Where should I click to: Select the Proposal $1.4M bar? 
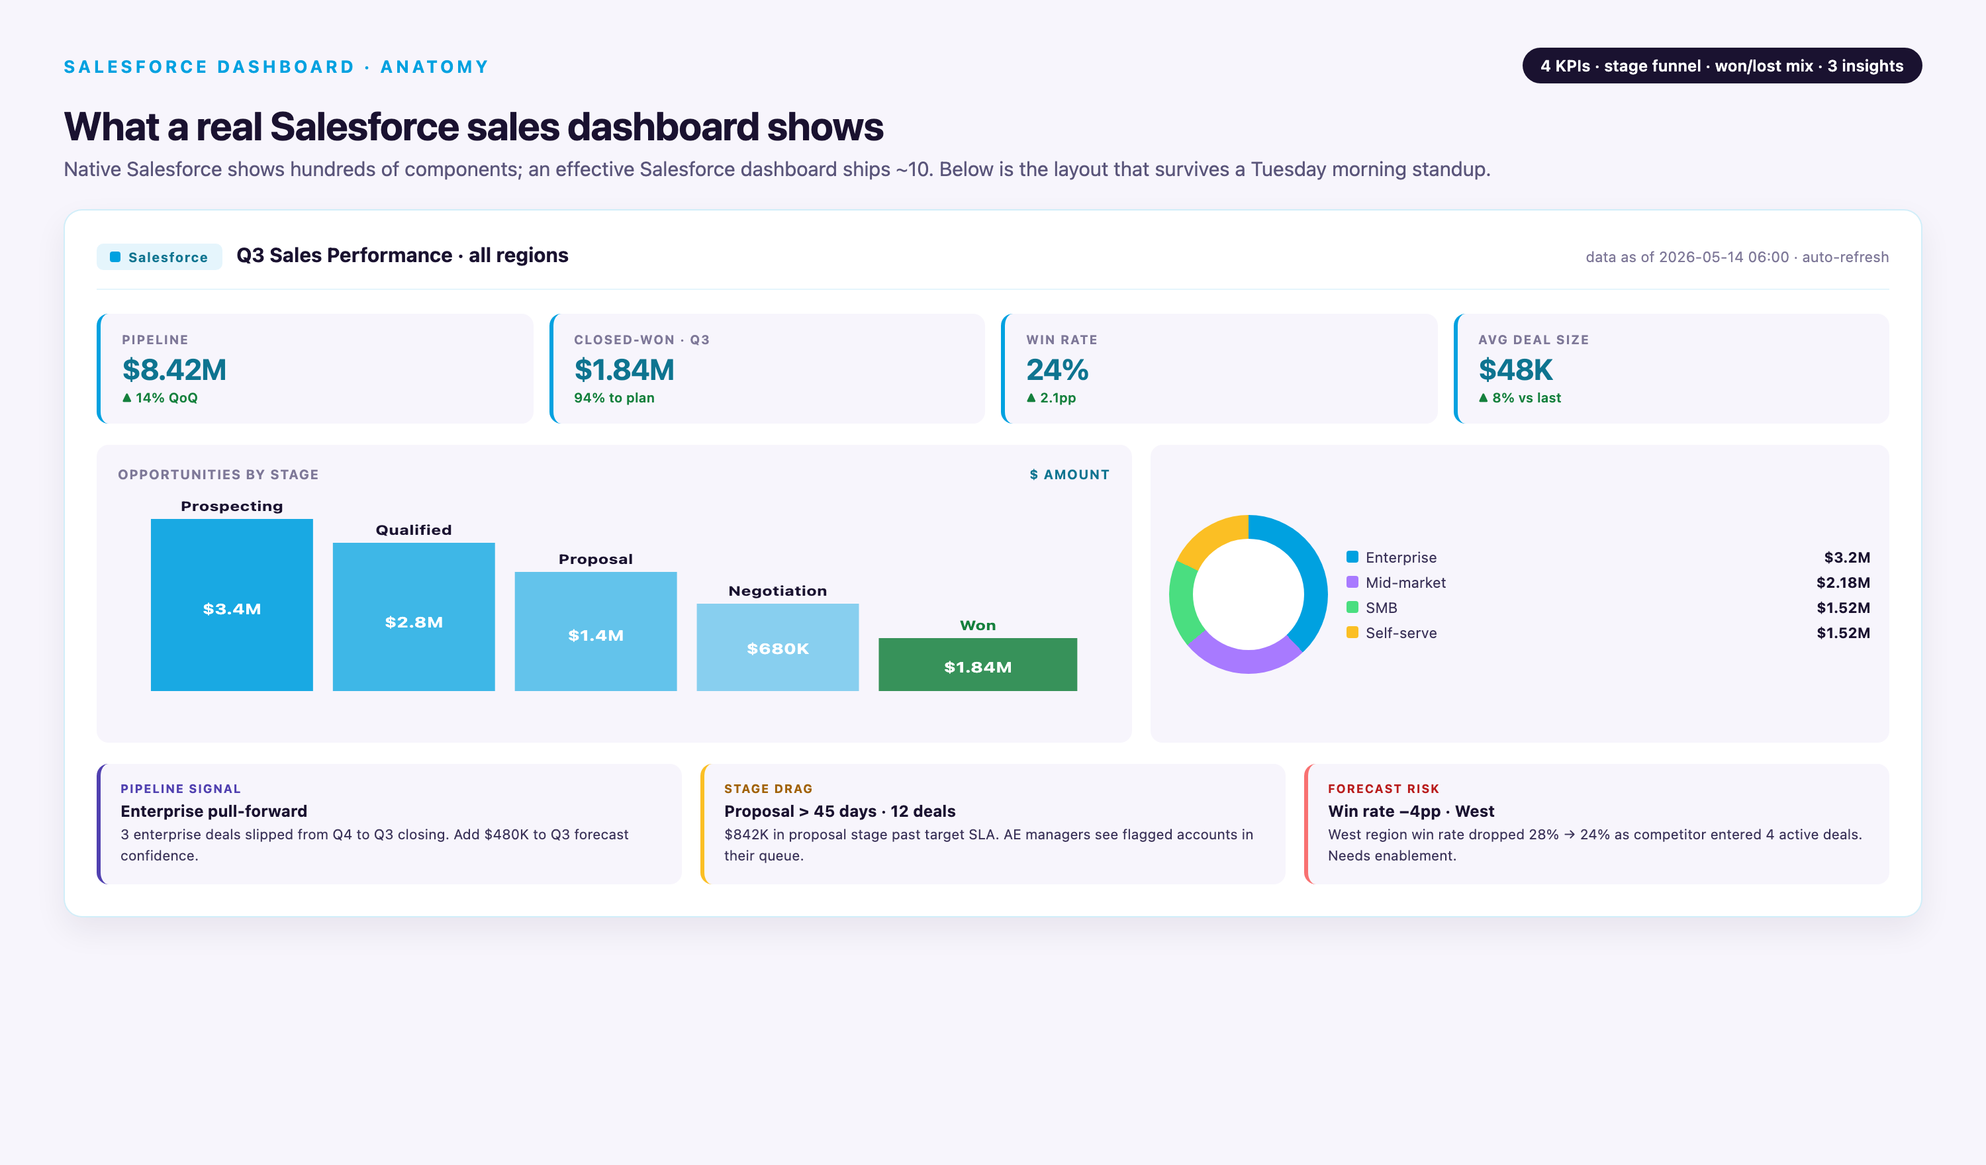596,631
